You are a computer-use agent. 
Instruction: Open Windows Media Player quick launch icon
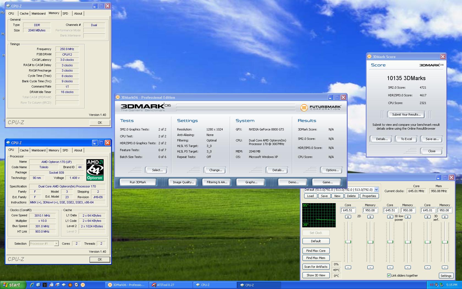[x=76, y=285]
